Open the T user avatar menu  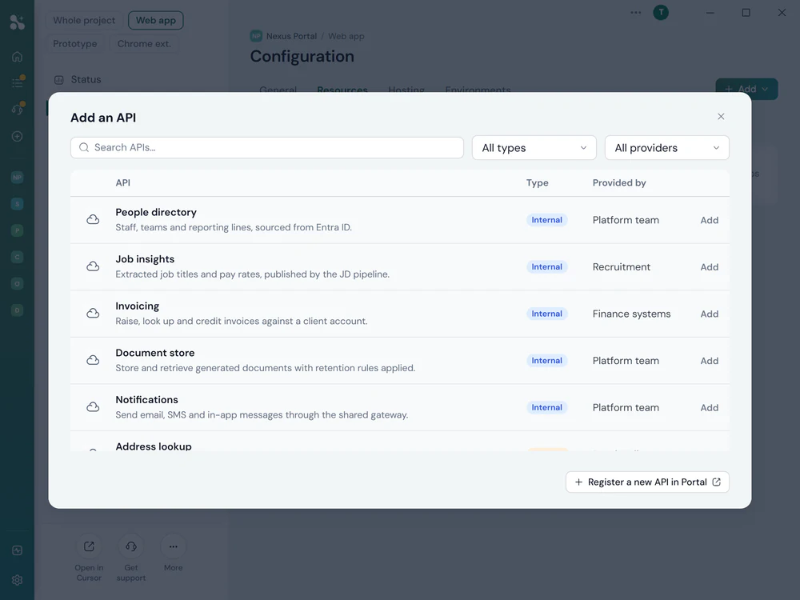click(661, 13)
